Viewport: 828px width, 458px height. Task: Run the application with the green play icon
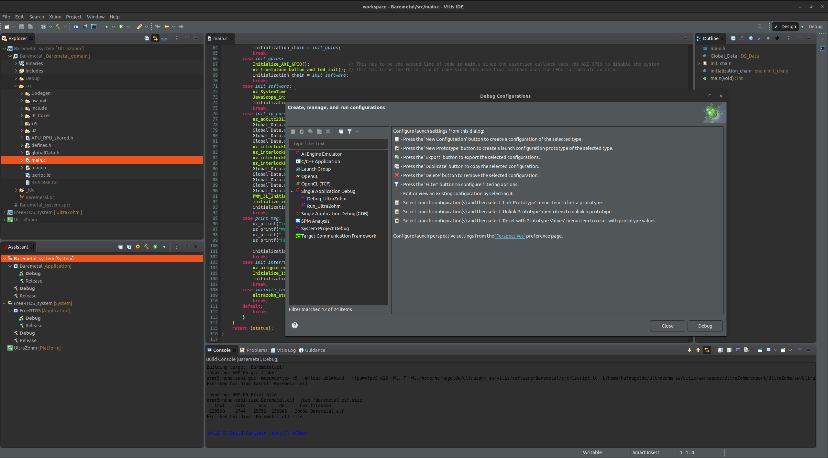click(x=121, y=27)
